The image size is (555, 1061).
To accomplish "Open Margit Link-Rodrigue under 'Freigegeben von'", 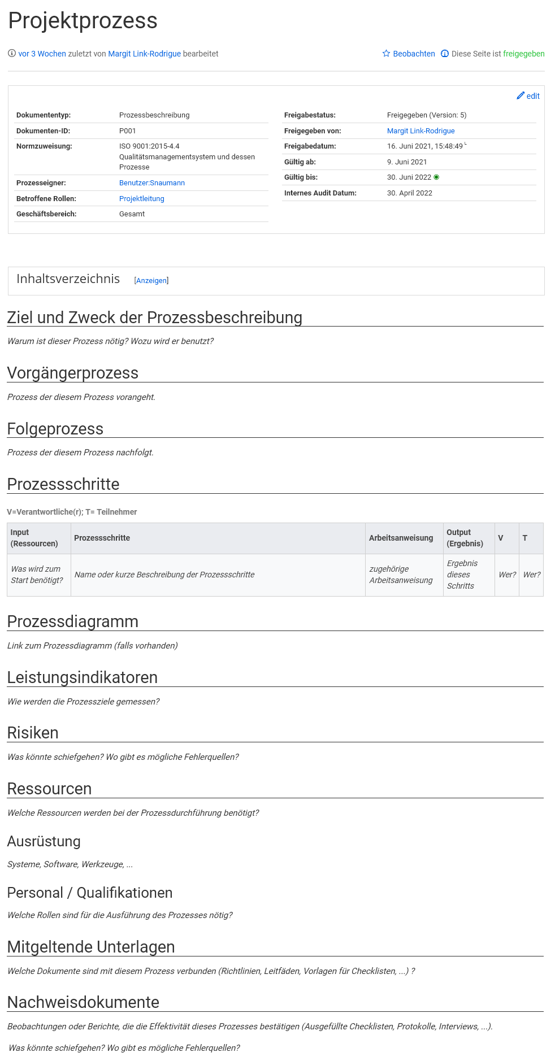I will click(420, 131).
